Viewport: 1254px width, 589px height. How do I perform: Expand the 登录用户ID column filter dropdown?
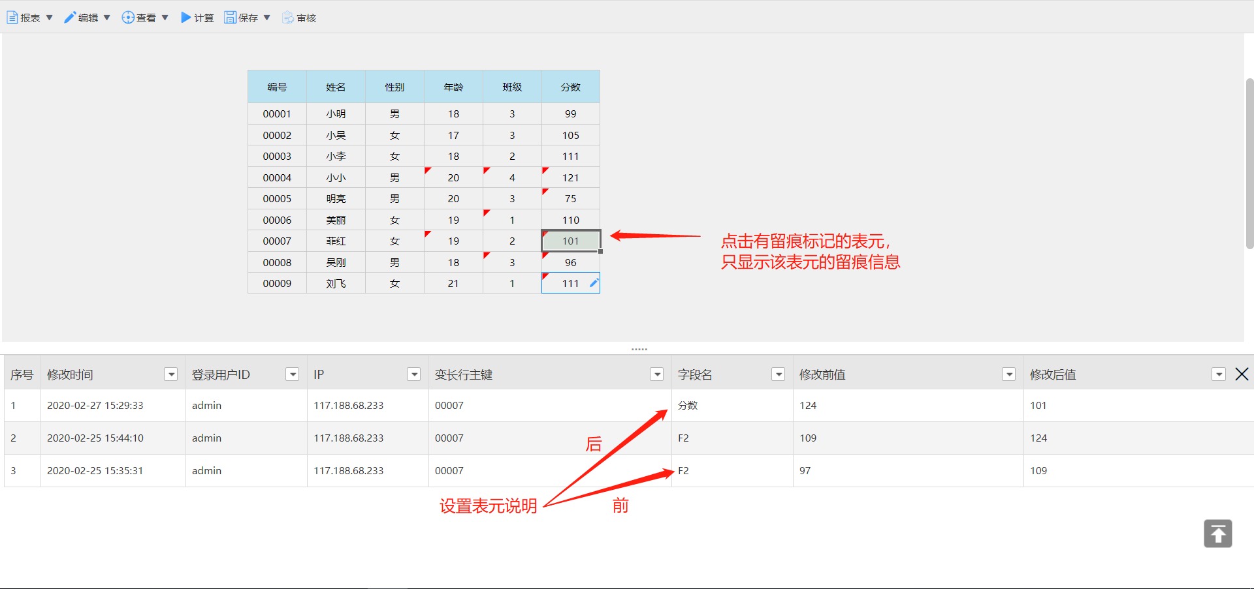click(x=293, y=374)
